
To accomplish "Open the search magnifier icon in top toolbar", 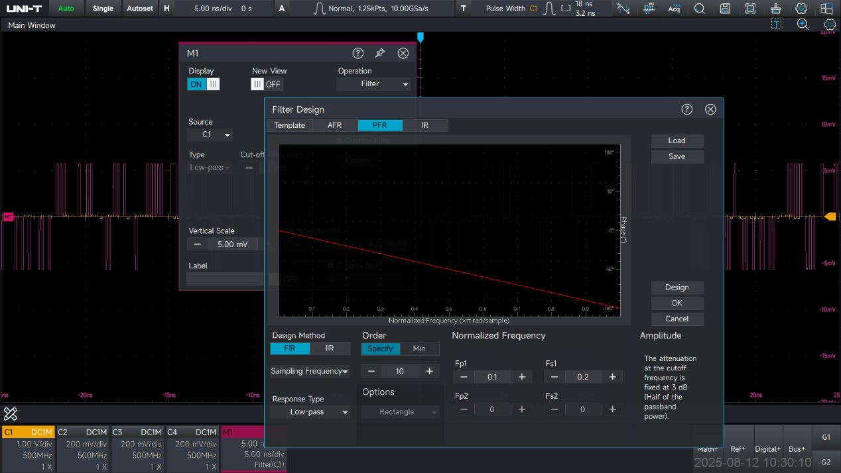I will (700, 9).
